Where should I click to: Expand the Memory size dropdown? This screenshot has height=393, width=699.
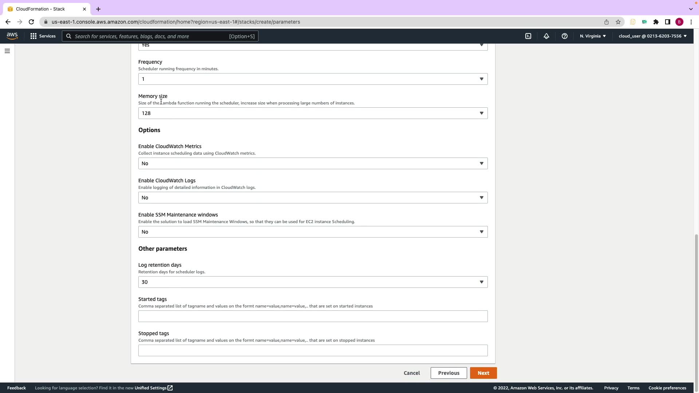coord(313,113)
